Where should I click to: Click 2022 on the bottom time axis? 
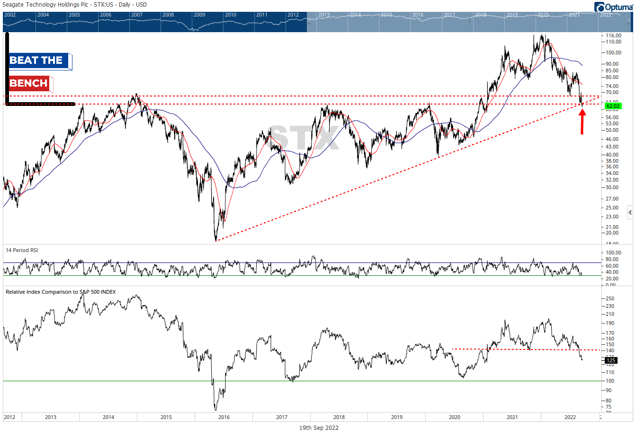(570, 417)
